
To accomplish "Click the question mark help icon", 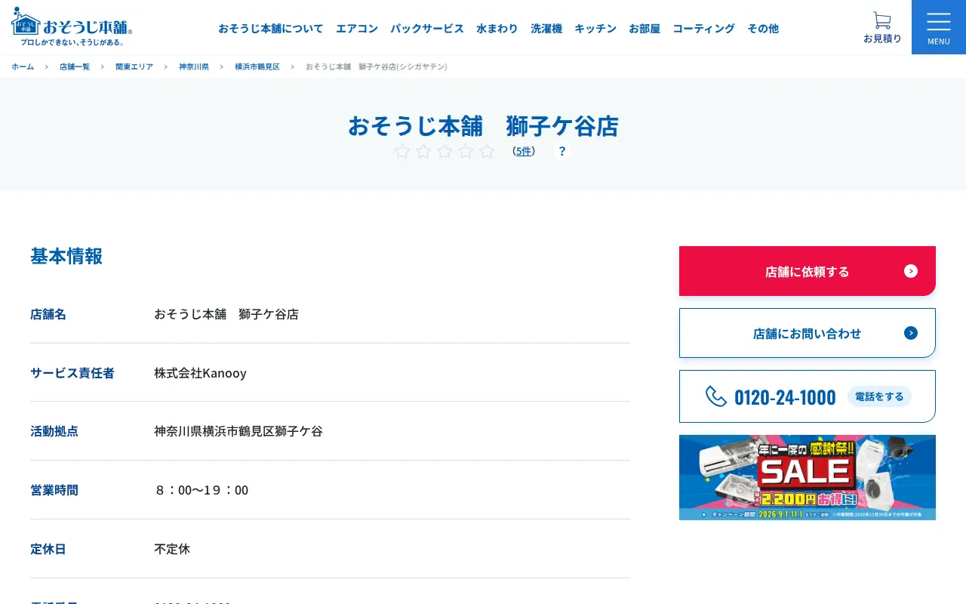I will point(561,151).
